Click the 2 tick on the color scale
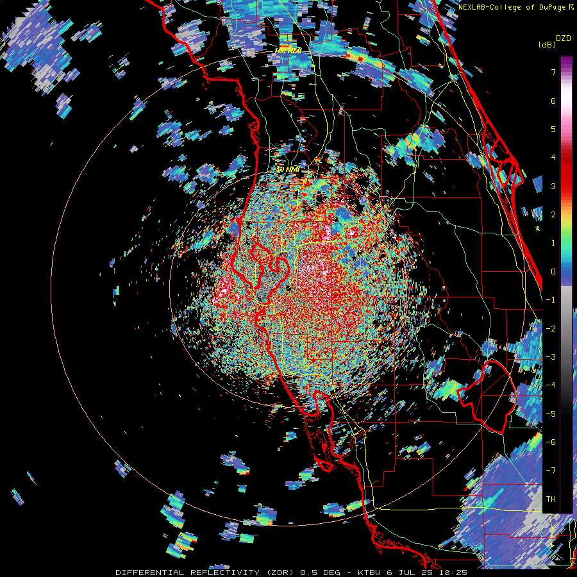Viewport: 577px width, 577px height. [x=553, y=215]
